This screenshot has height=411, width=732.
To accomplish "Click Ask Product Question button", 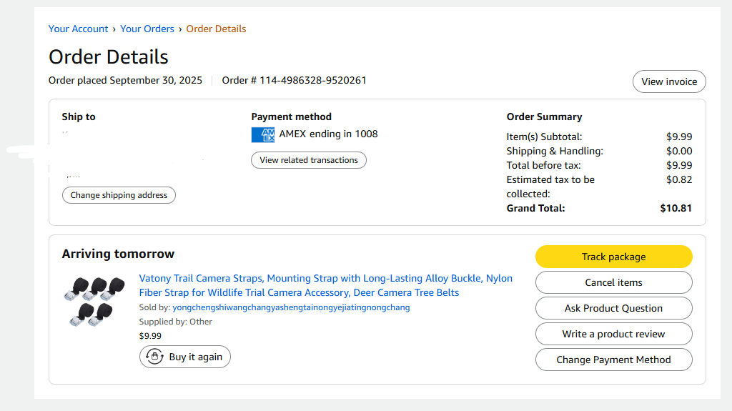I will (613, 308).
